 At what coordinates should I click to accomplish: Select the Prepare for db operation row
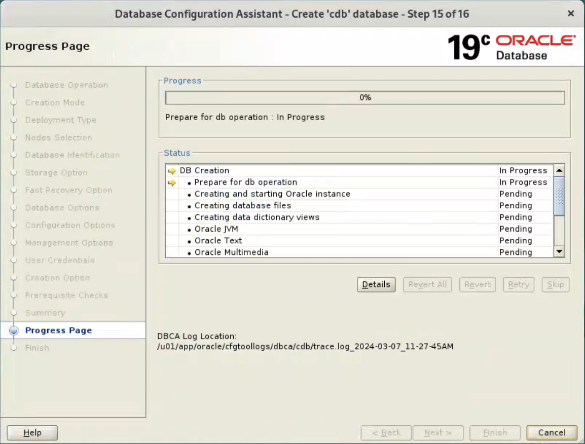[359, 182]
